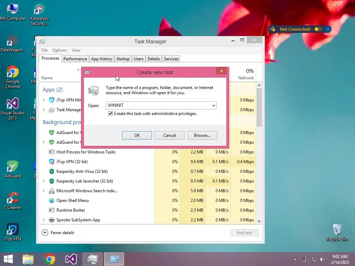
Task: Switch to Users tab
Action: pos(139,59)
